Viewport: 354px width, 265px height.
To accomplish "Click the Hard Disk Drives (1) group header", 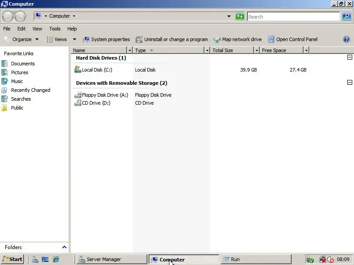I will click(101, 58).
